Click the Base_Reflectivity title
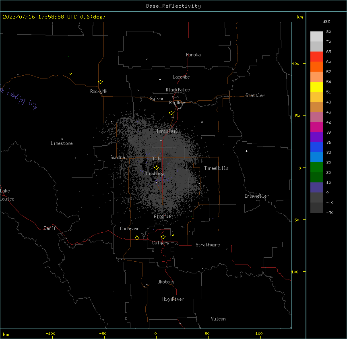Viewport: 347px width, 339px height. [x=173, y=6]
